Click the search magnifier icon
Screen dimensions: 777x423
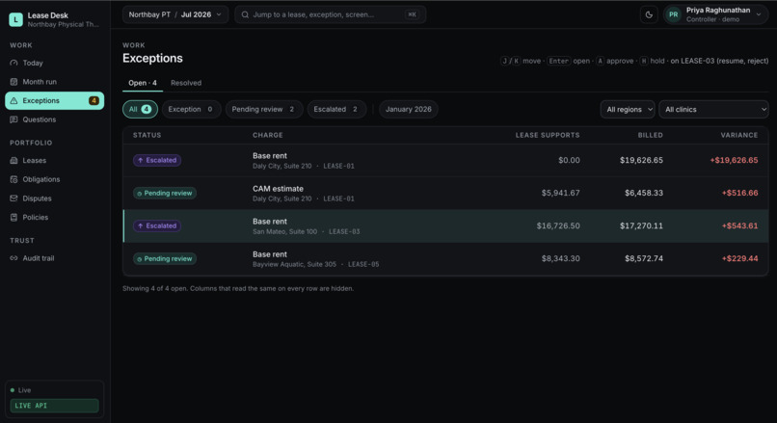pos(245,14)
